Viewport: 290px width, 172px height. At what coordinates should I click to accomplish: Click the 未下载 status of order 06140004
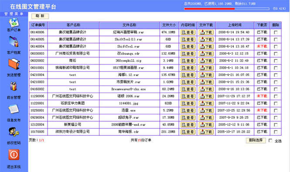coord(262,46)
